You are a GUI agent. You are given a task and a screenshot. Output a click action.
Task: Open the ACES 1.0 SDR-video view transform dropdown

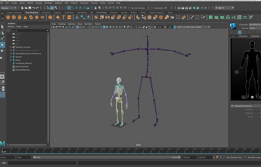click(194, 27)
